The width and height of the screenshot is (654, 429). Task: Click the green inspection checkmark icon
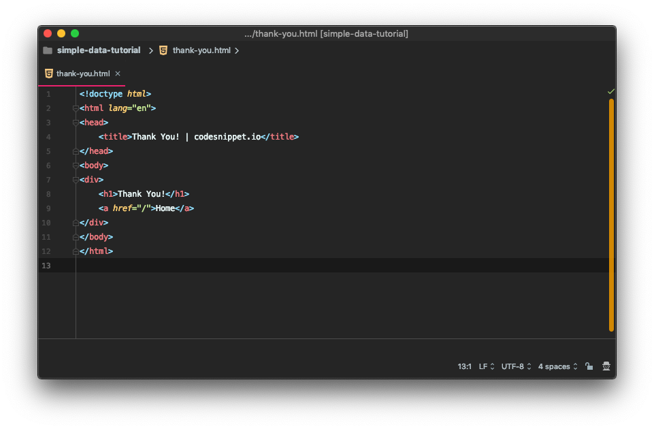click(x=611, y=91)
